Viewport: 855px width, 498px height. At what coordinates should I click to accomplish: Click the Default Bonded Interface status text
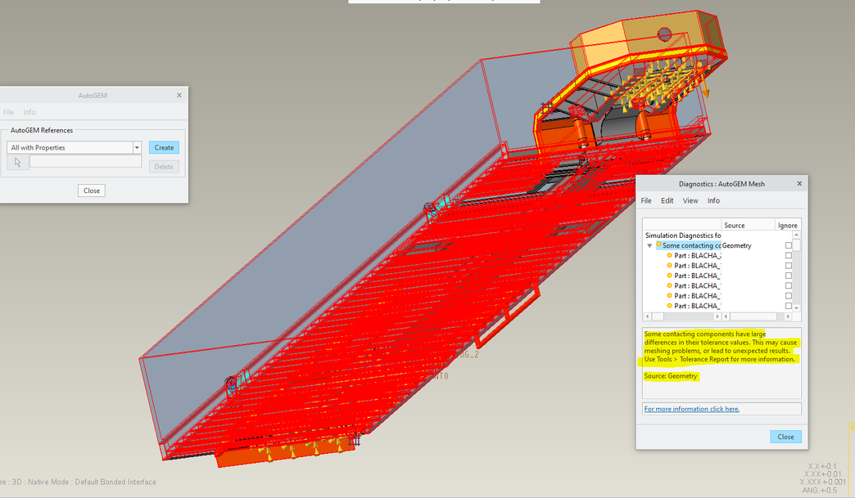(115, 482)
